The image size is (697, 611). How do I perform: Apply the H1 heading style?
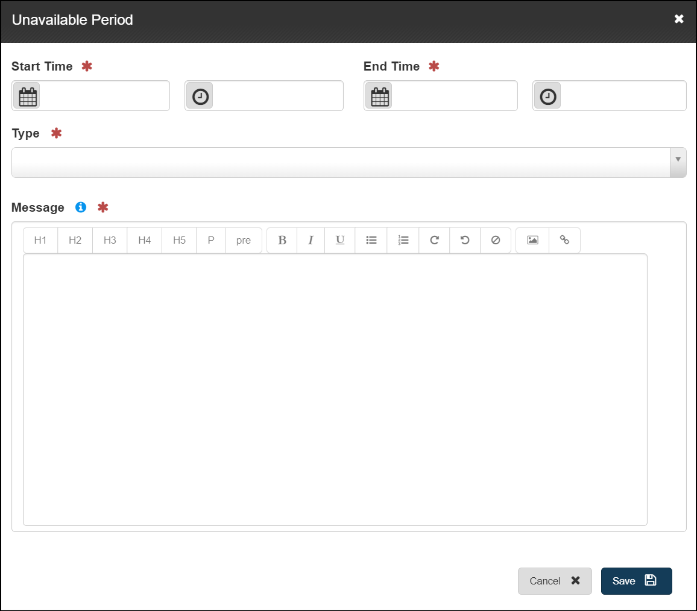tap(40, 240)
